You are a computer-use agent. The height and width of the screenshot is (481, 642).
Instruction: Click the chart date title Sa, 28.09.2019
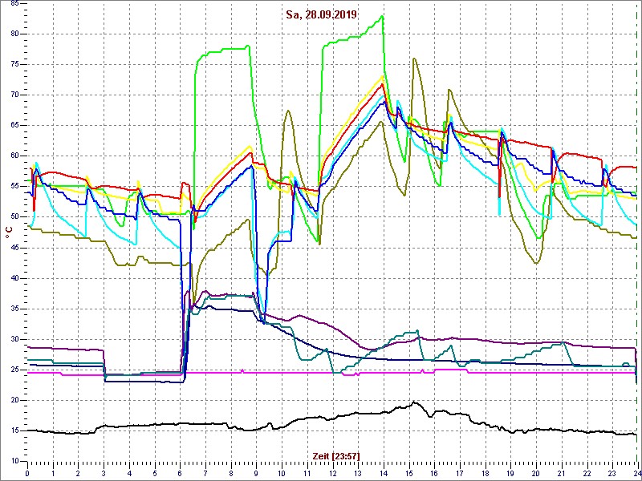[x=322, y=14]
